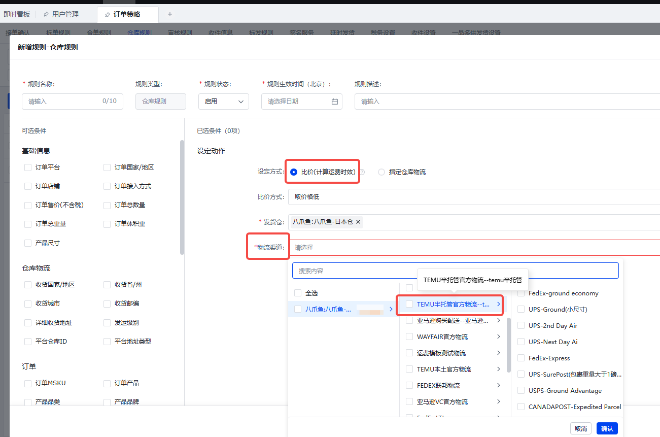Check the 订单售价(不含税) condition

(x=28, y=205)
